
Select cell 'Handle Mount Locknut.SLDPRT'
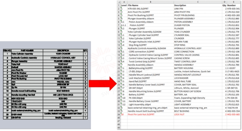coord(151,75)
